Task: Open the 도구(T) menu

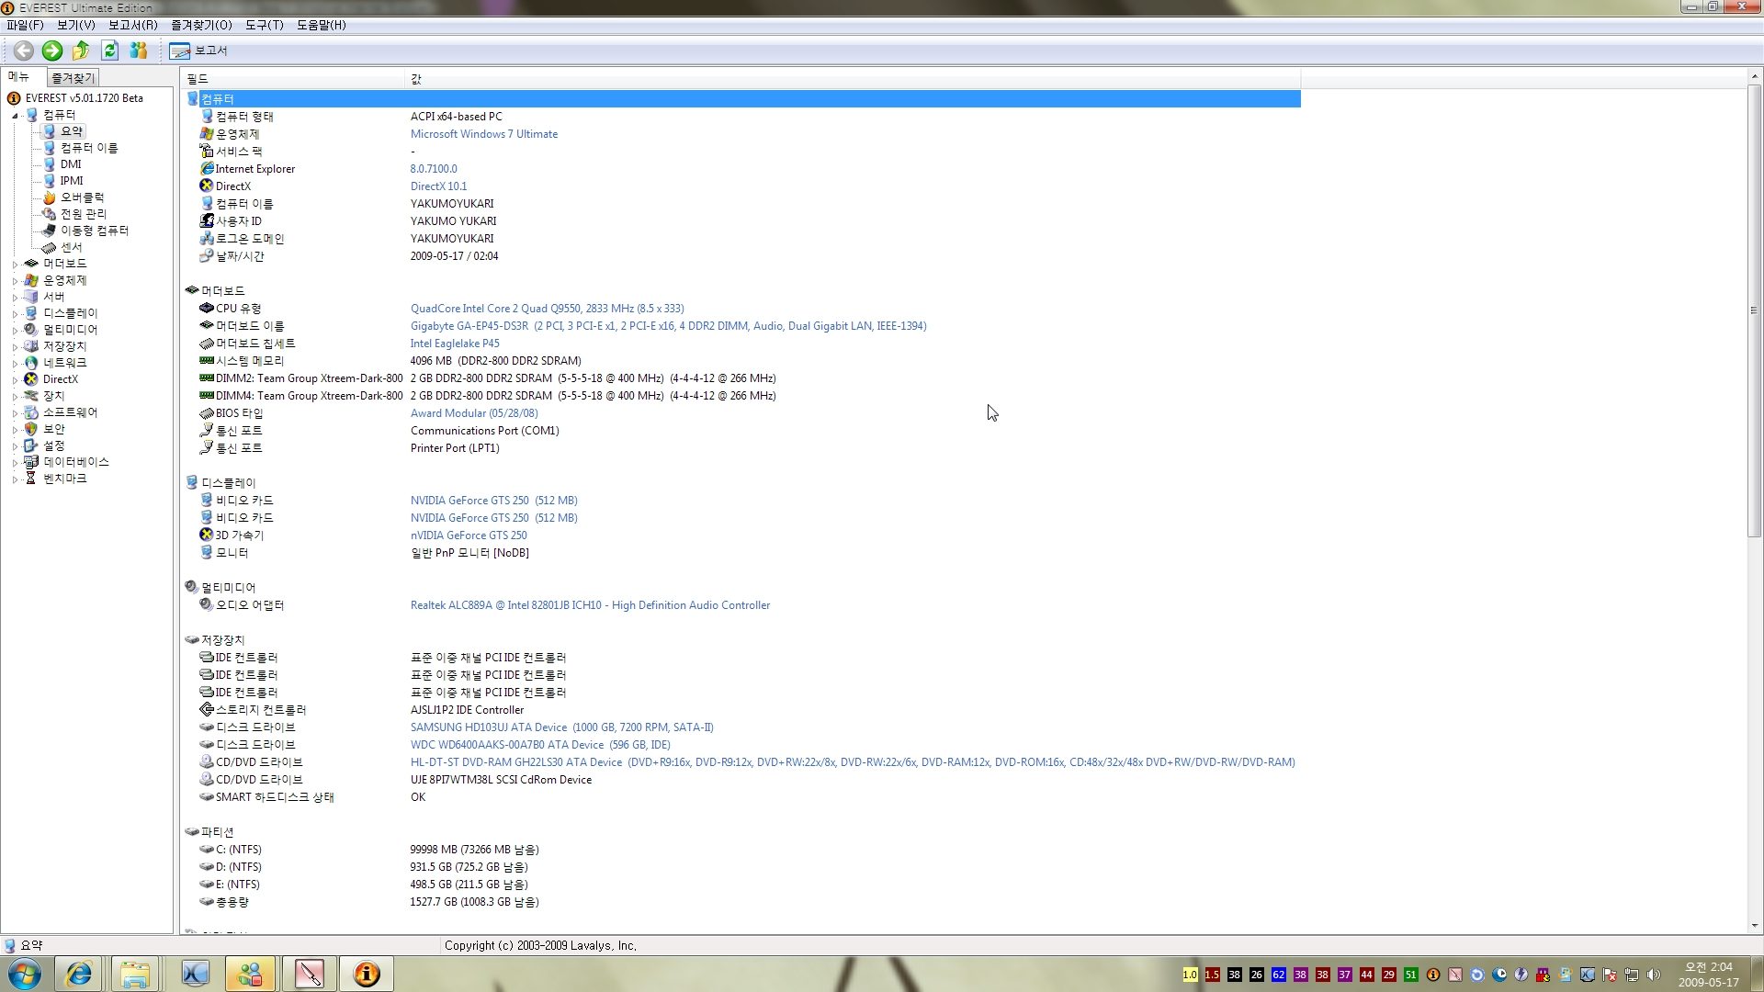Action: point(264,25)
